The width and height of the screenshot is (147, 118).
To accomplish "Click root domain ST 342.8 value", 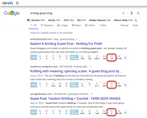I will [x=97, y=59].
